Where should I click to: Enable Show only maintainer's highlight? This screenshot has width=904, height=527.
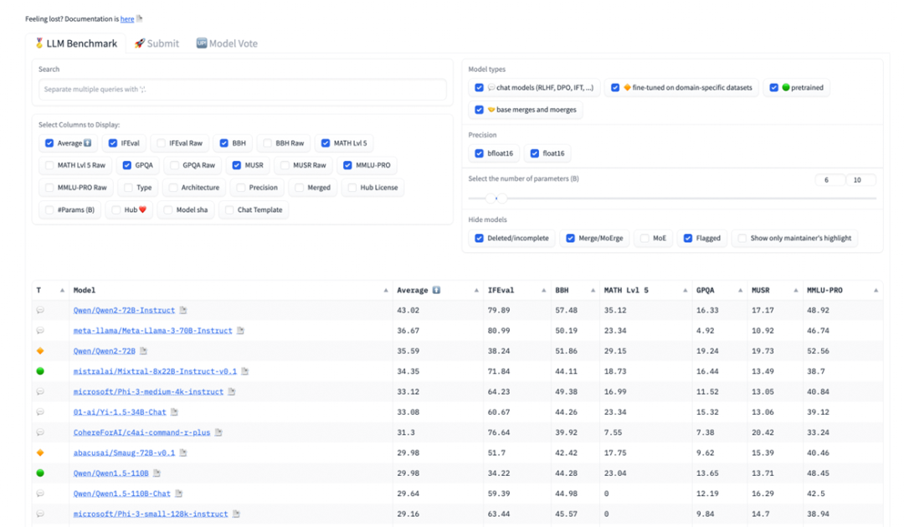[742, 239]
